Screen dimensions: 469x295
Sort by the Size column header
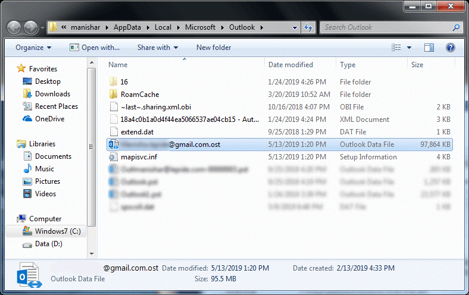417,65
